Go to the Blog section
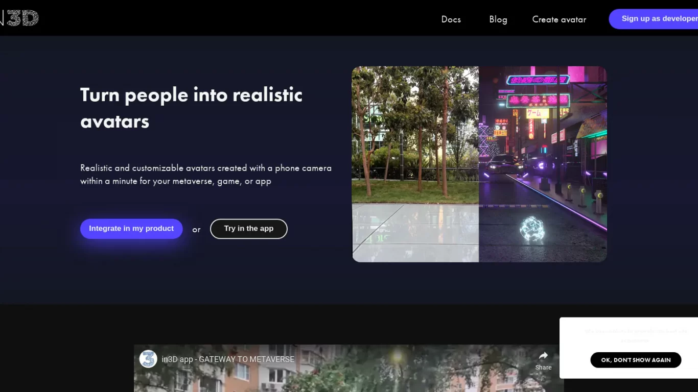Viewport: 698px width, 392px height. click(x=498, y=19)
